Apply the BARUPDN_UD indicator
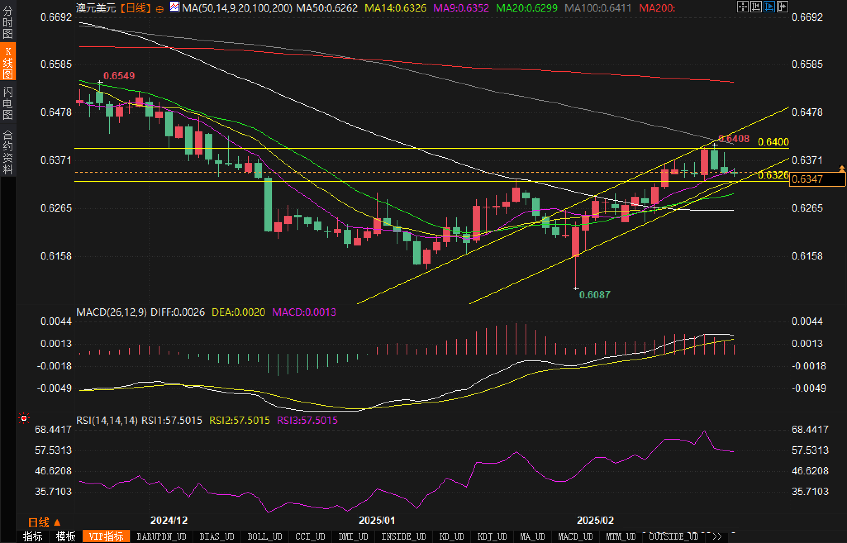Screen dimensions: 847x543 pos(162,537)
